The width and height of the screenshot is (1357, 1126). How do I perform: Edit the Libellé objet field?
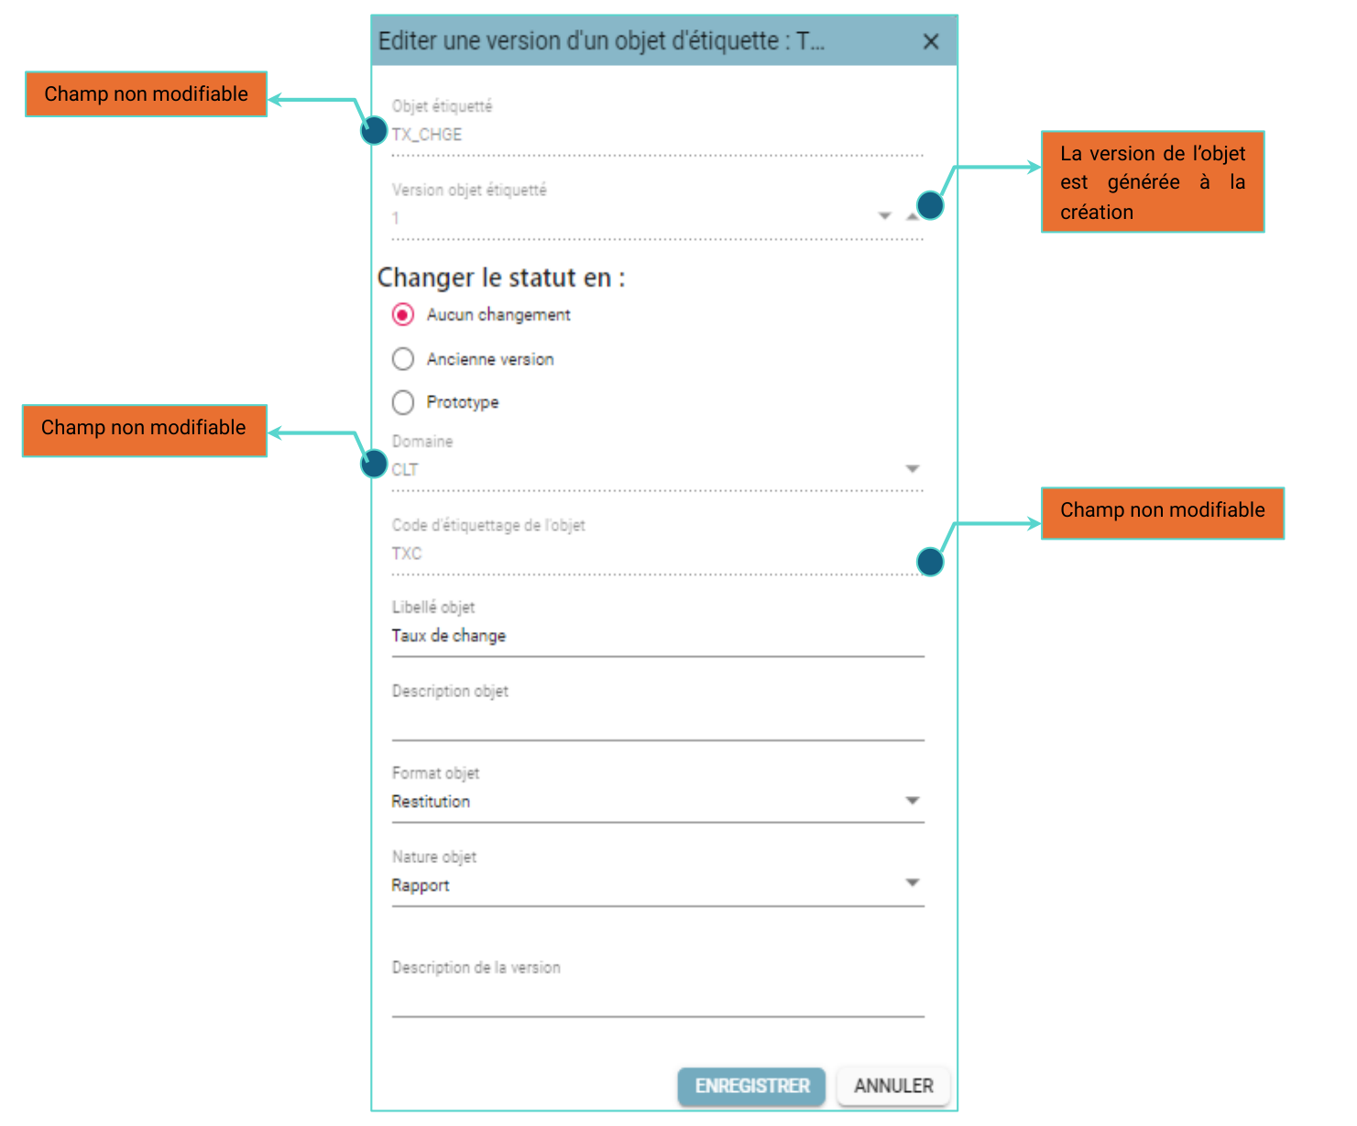point(658,636)
